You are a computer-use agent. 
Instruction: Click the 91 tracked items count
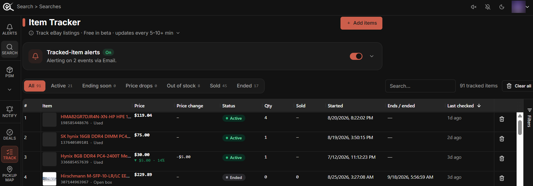click(x=478, y=86)
